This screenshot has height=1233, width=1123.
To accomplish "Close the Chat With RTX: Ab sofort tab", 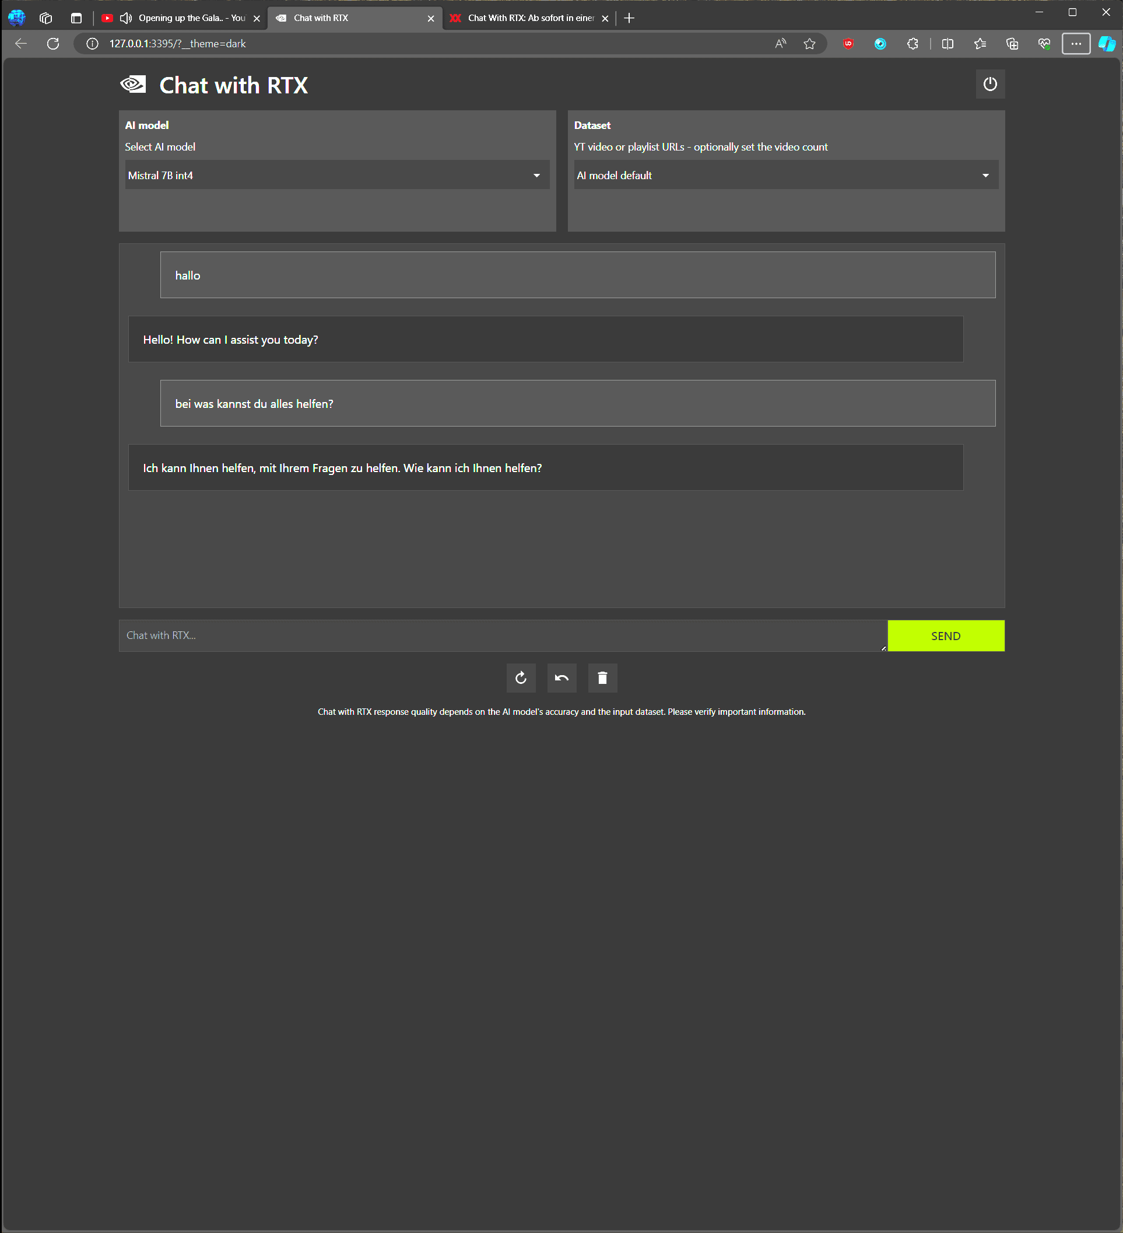I will [605, 18].
